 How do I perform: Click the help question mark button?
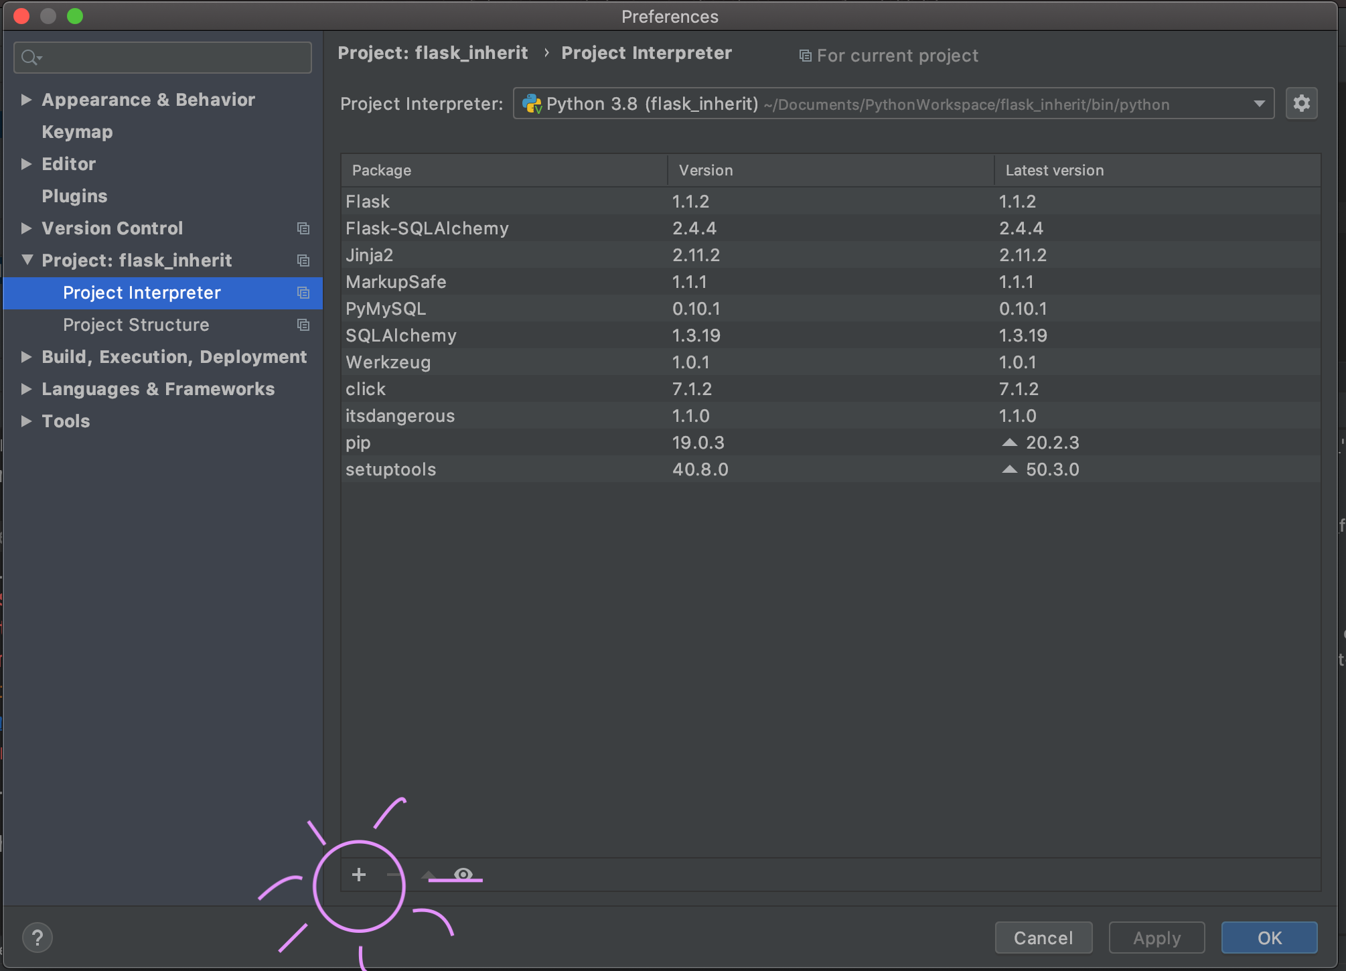tap(38, 938)
